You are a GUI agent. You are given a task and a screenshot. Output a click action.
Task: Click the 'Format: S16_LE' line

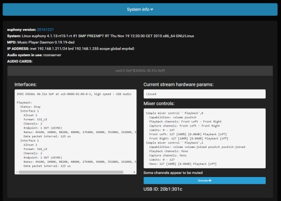35,149
